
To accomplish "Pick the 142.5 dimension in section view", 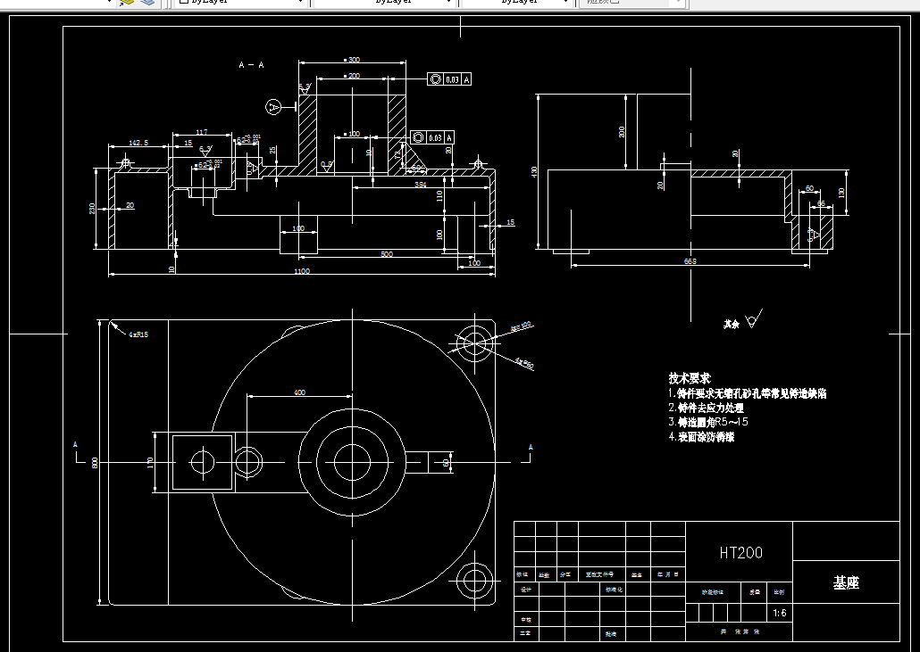I will pyautogui.click(x=138, y=143).
